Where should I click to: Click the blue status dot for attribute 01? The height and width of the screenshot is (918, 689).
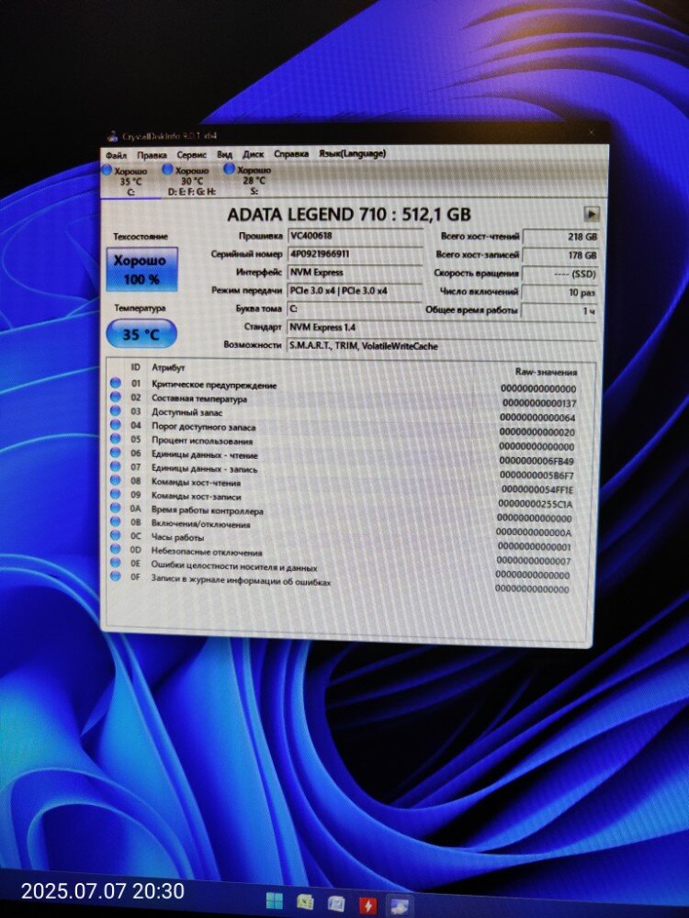[116, 384]
